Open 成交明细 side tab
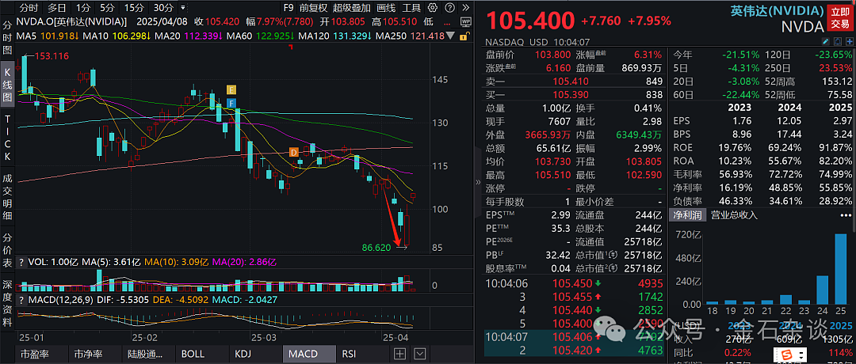This screenshot has width=856, height=364. [x=7, y=197]
